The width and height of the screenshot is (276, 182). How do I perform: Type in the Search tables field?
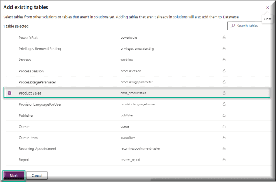[x=252, y=26]
